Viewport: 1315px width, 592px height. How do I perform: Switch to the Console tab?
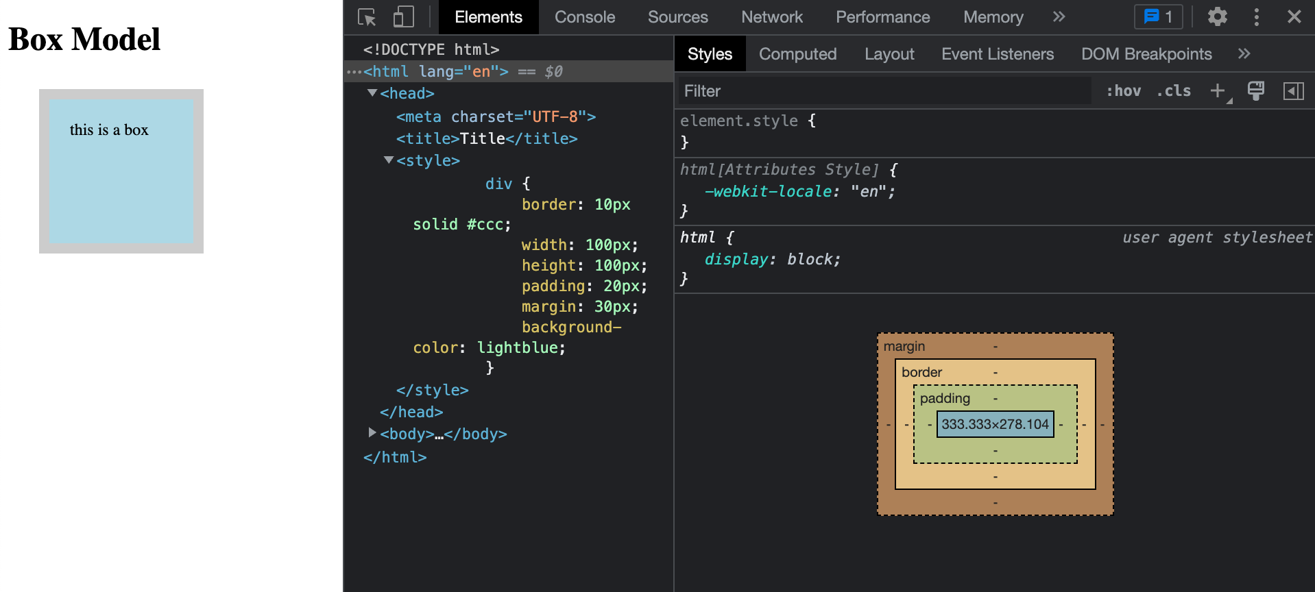pyautogui.click(x=585, y=17)
